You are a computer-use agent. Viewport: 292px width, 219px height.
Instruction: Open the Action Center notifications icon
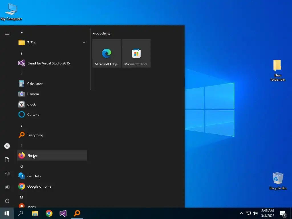click(283, 214)
